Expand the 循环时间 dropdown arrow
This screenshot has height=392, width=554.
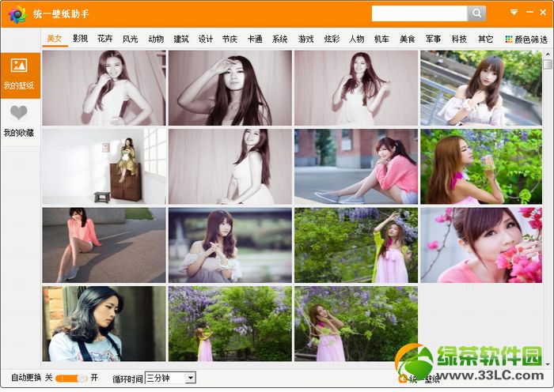(x=191, y=378)
